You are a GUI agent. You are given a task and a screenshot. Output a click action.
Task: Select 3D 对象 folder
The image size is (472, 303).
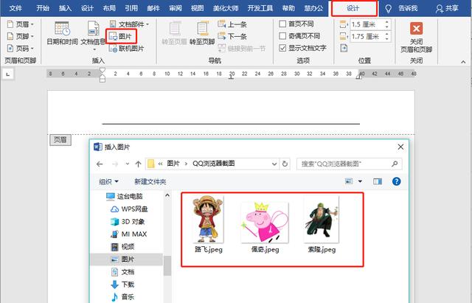coord(128,222)
